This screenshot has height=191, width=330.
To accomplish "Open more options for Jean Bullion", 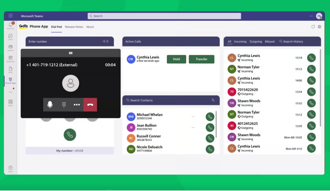I will 193,128.
